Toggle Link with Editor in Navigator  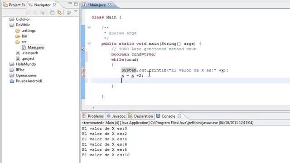59,12
